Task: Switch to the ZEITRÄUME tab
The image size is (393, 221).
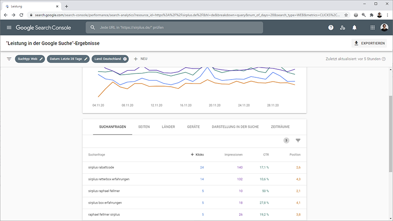Action: [280, 127]
